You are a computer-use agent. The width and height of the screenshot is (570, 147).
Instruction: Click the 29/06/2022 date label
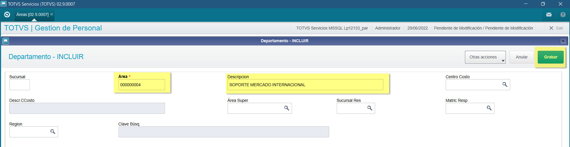coord(417,28)
